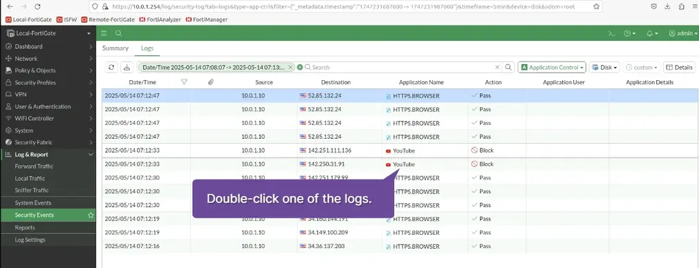699x268 pixels.
Task: Expand Security Fabric menu
Action: click(x=48, y=142)
